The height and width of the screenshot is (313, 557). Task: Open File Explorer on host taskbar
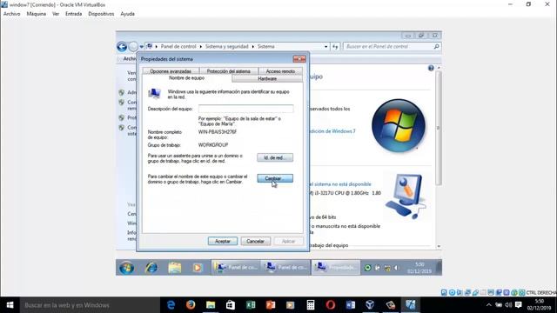pyautogui.click(x=211, y=305)
